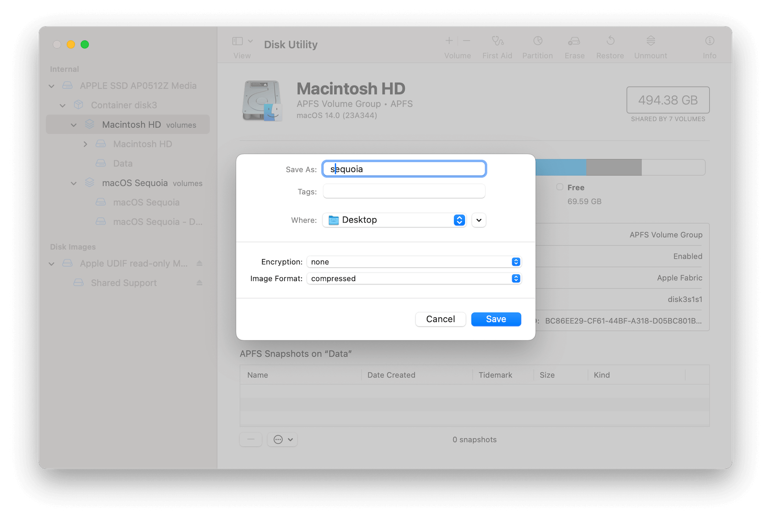Open the Where Desktop location popup
The height and width of the screenshot is (520, 771).
[395, 220]
